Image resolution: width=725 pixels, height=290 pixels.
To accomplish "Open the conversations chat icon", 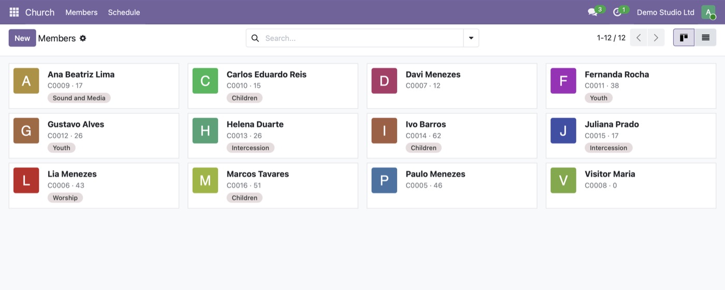I will coord(592,12).
